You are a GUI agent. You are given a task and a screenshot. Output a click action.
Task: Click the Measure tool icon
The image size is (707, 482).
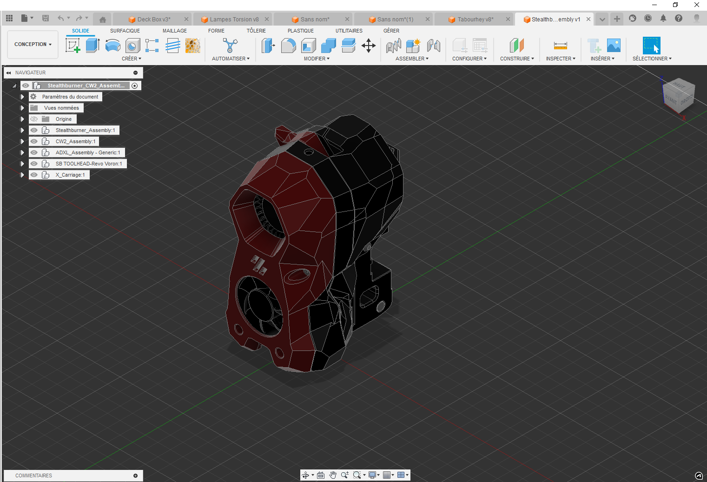(x=560, y=46)
